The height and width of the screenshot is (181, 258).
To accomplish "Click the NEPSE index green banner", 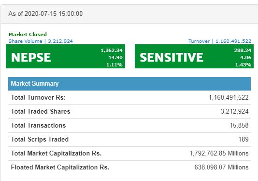I will coord(65,56).
